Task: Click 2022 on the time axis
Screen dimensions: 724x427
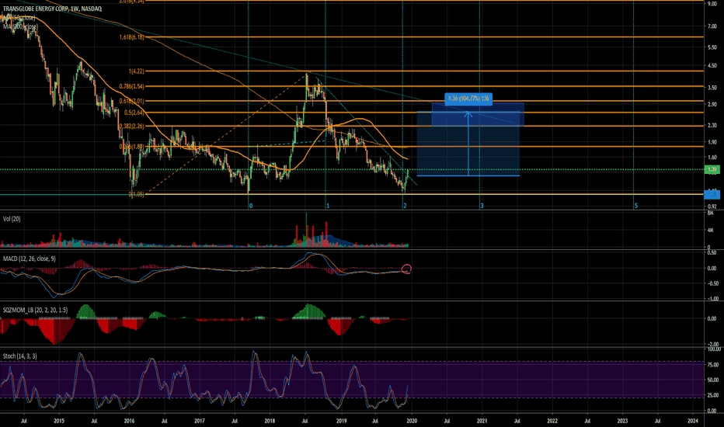Action: (552, 421)
